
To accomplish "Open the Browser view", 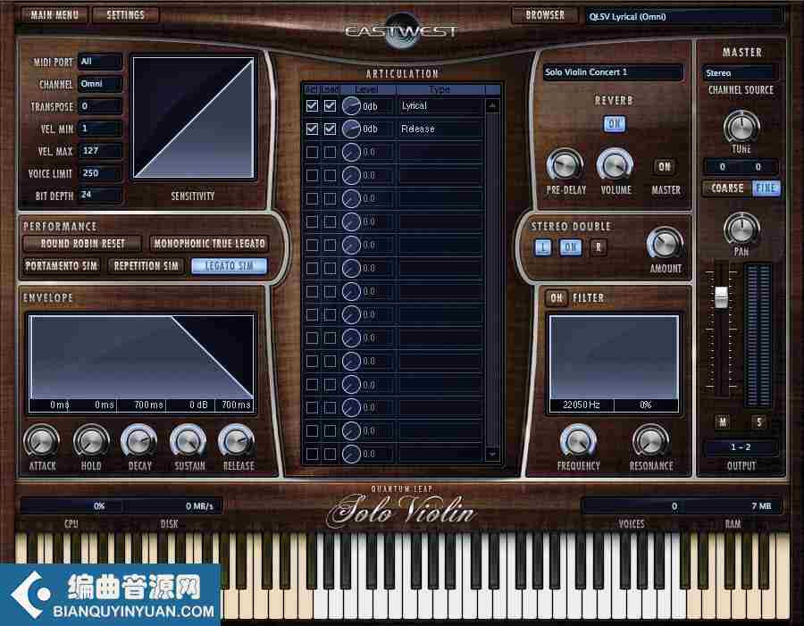I will (x=545, y=15).
